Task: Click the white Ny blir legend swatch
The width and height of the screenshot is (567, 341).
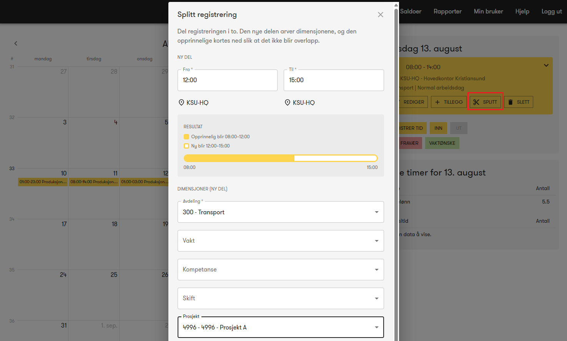Action: pyautogui.click(x=186, y=146)
